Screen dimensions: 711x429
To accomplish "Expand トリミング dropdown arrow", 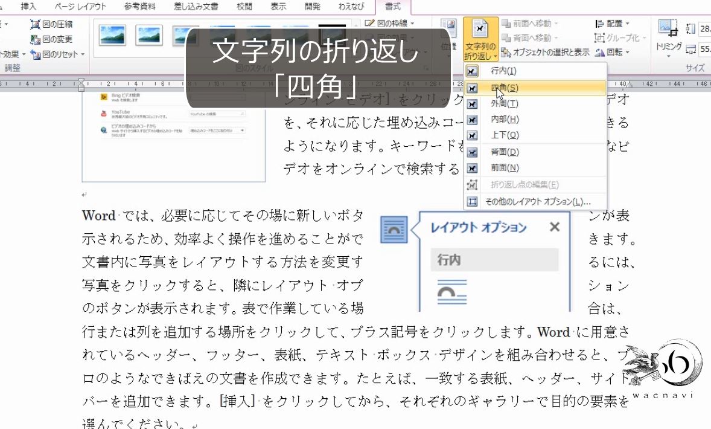I will coord(668,56).
